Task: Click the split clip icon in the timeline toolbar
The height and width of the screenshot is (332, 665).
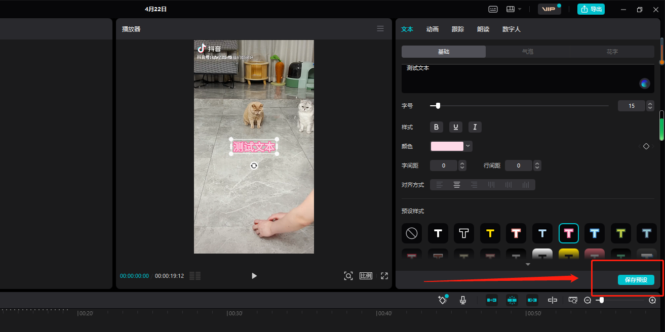Action: coord(553,300)
